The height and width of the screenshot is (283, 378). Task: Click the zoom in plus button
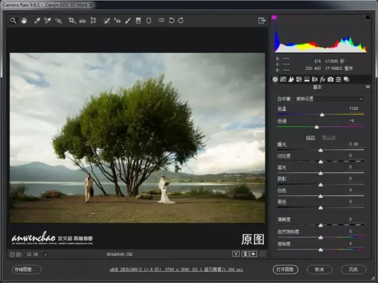[x=18, y=254]
